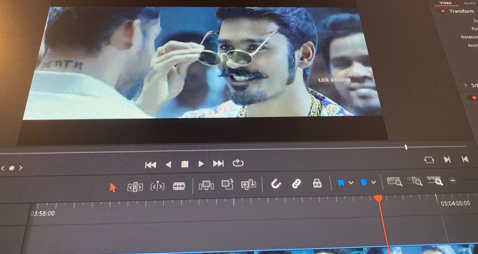Go to next edit icon
Screen dimensions: 478x254
[x=447, y=160]
